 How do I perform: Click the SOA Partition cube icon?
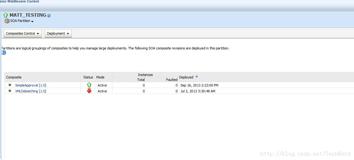tap(7, 21)
